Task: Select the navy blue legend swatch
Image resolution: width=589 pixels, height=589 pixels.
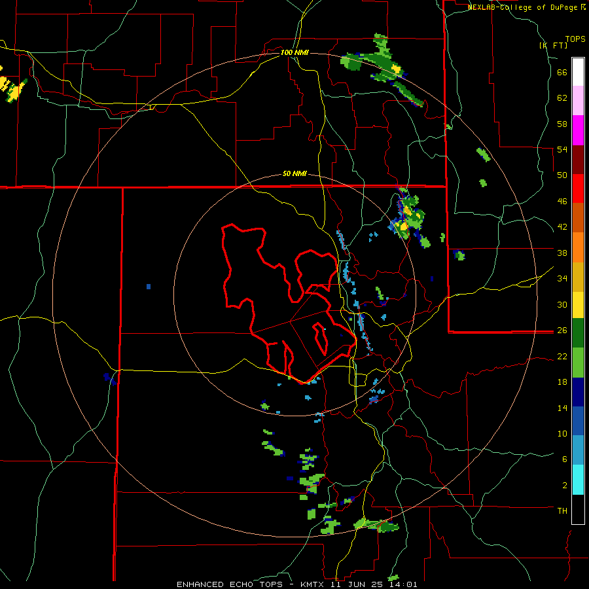Action: coord(578,392)
